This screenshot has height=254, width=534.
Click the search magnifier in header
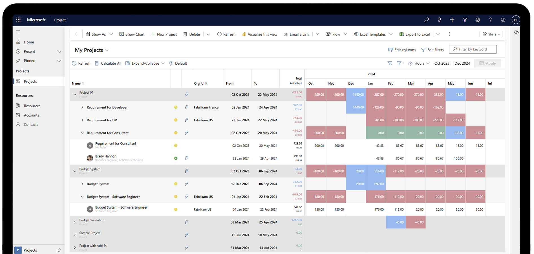coord(427,20)
